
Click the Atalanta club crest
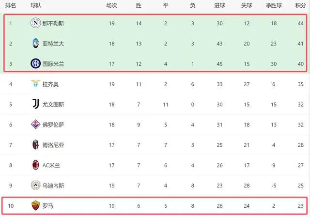tap(35, 43)
